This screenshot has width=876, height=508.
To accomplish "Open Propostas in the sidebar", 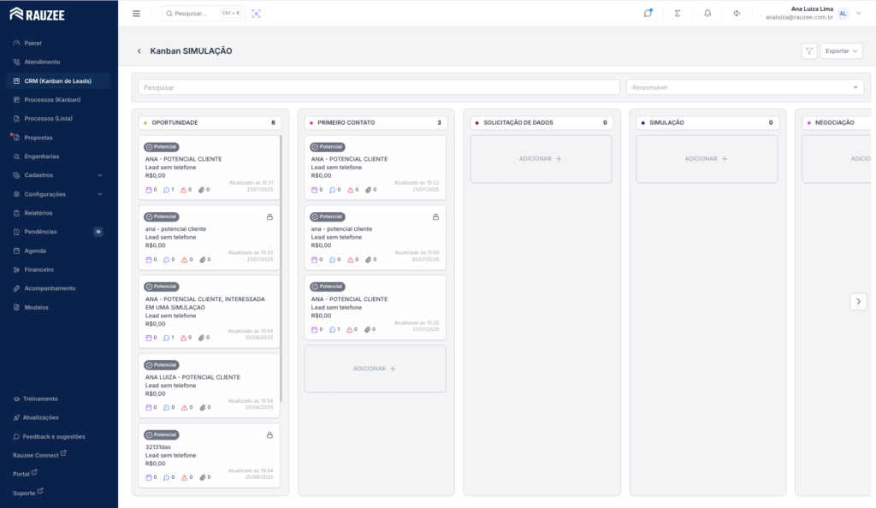I will click(38, 138).
